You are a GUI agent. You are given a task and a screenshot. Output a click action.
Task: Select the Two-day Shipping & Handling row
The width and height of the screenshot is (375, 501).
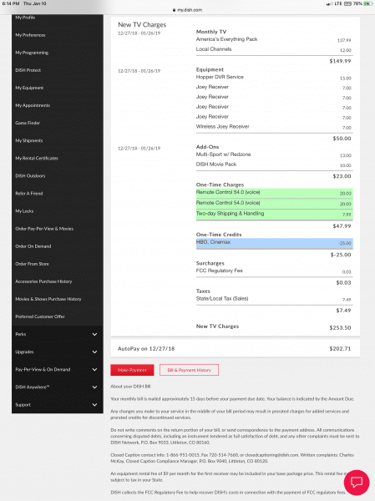pos(274,215)
